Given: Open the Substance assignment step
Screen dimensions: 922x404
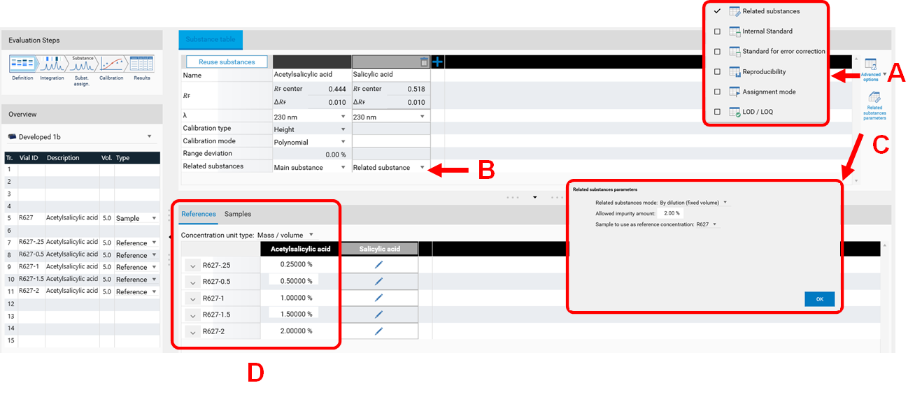Looking at the screenshot, I should [83, 65].
